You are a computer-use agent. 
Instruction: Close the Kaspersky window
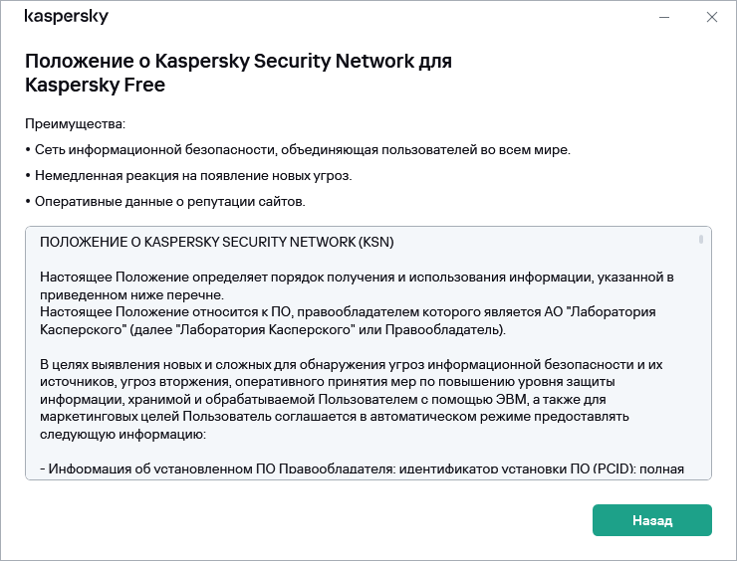[711, 18]
